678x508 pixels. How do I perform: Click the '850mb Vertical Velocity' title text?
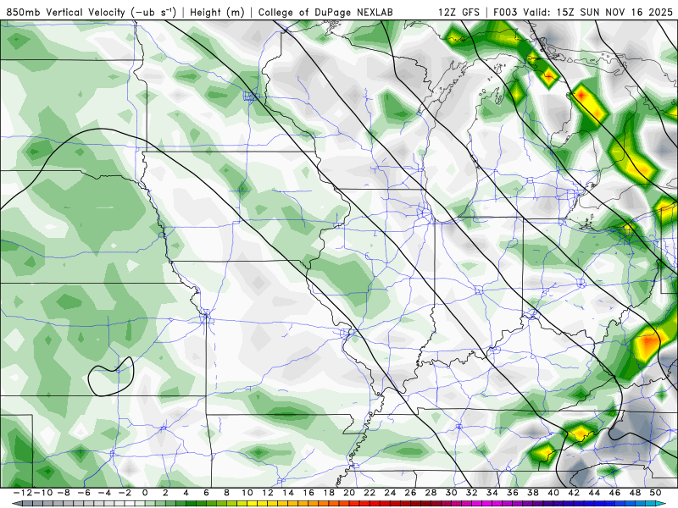tap(66, 12)
